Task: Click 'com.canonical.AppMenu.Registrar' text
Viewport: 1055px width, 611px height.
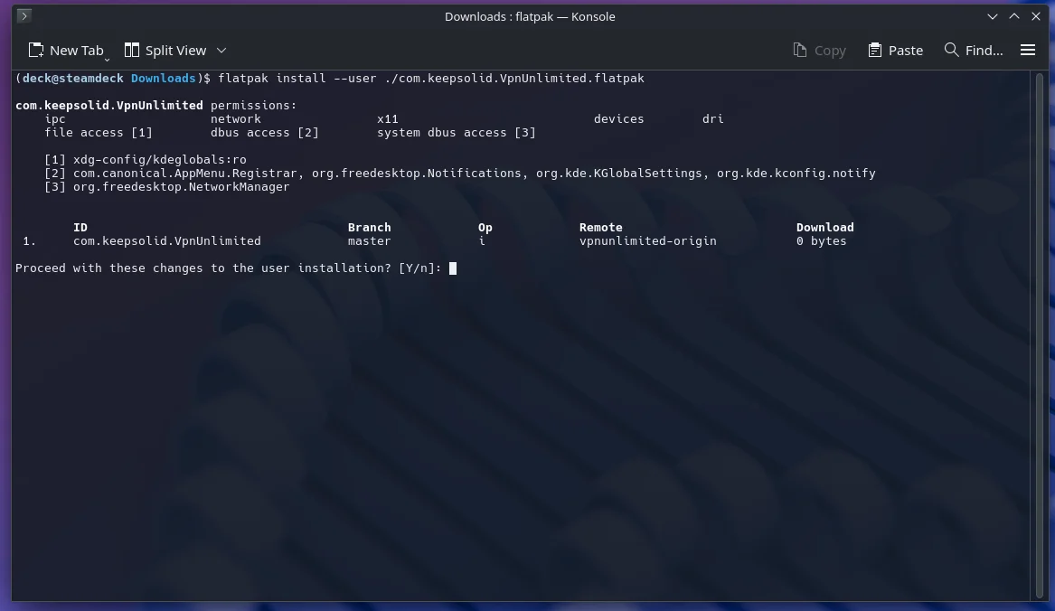Action: (185, 173)
